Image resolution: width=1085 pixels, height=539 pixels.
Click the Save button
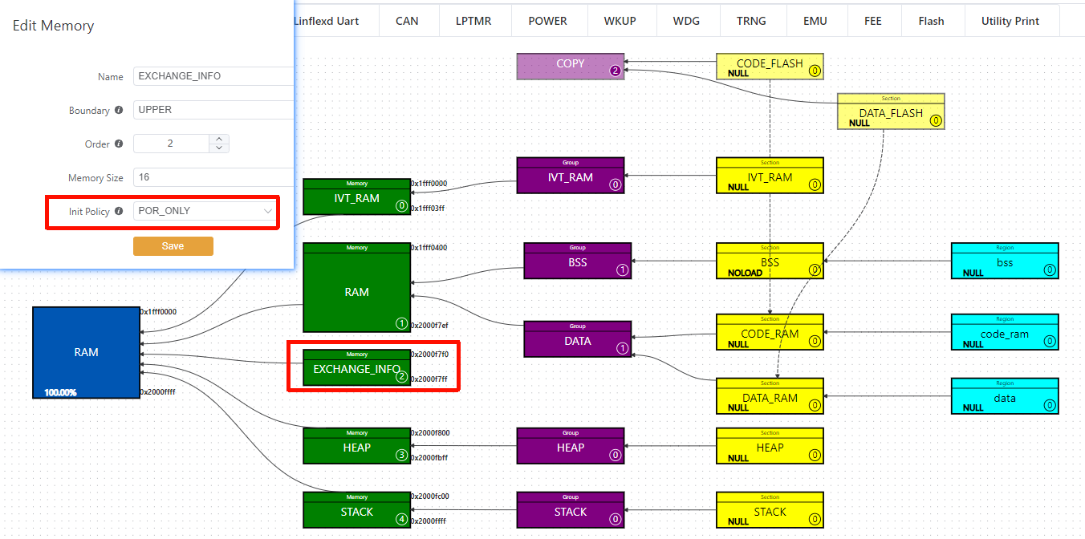(173, 246)
